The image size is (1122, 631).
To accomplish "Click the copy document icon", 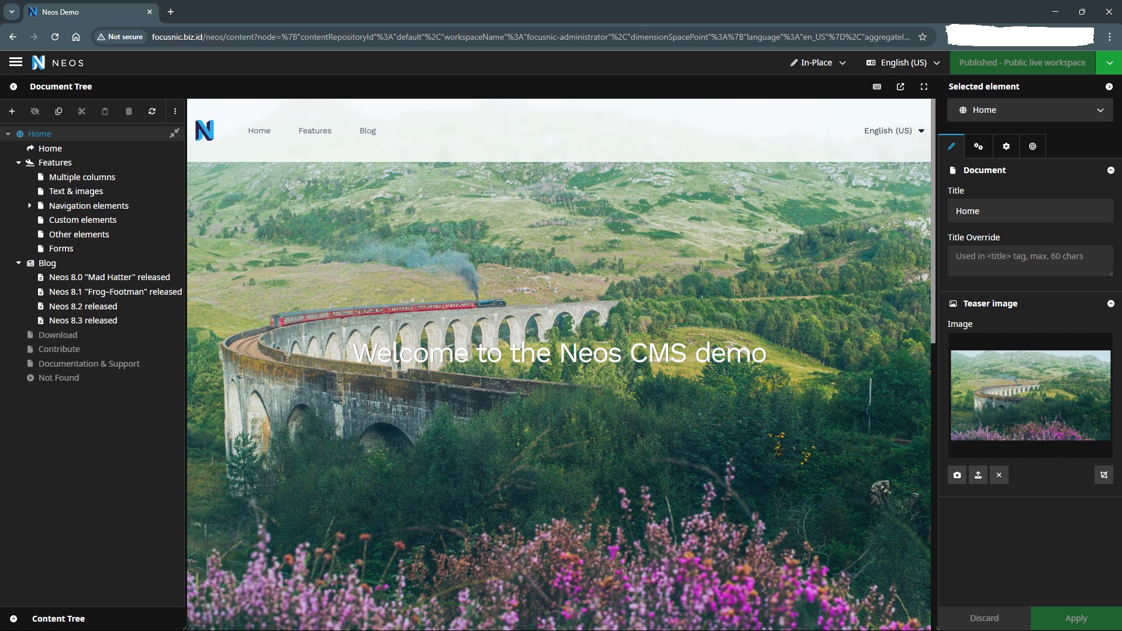I will coord(58,111).
